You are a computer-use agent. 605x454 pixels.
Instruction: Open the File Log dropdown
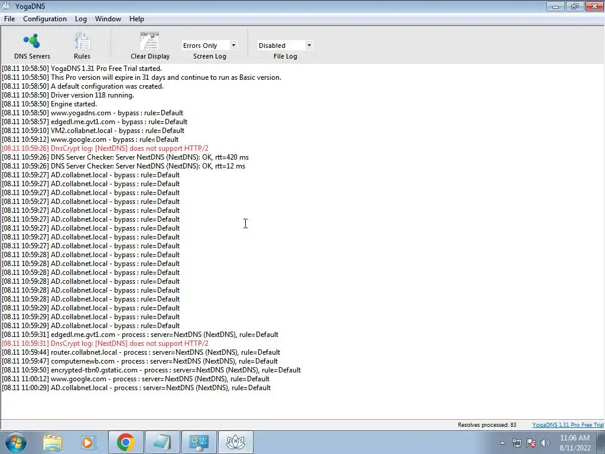(285, 45)
